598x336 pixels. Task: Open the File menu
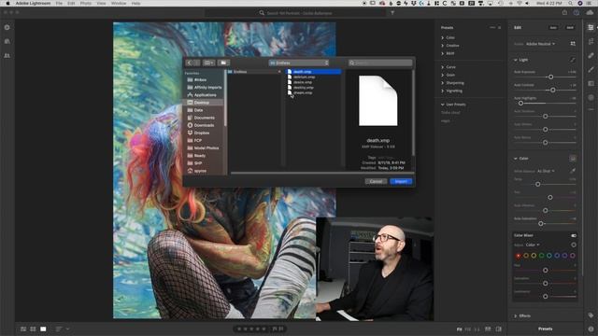pyautogui.click(x=59, y=3)
